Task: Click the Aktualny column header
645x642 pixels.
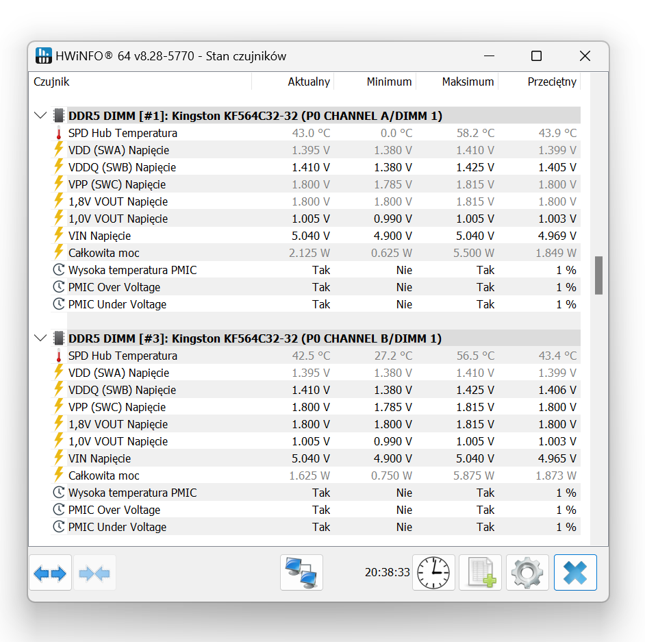Action: pyautogui.click(x=308, y=82)
